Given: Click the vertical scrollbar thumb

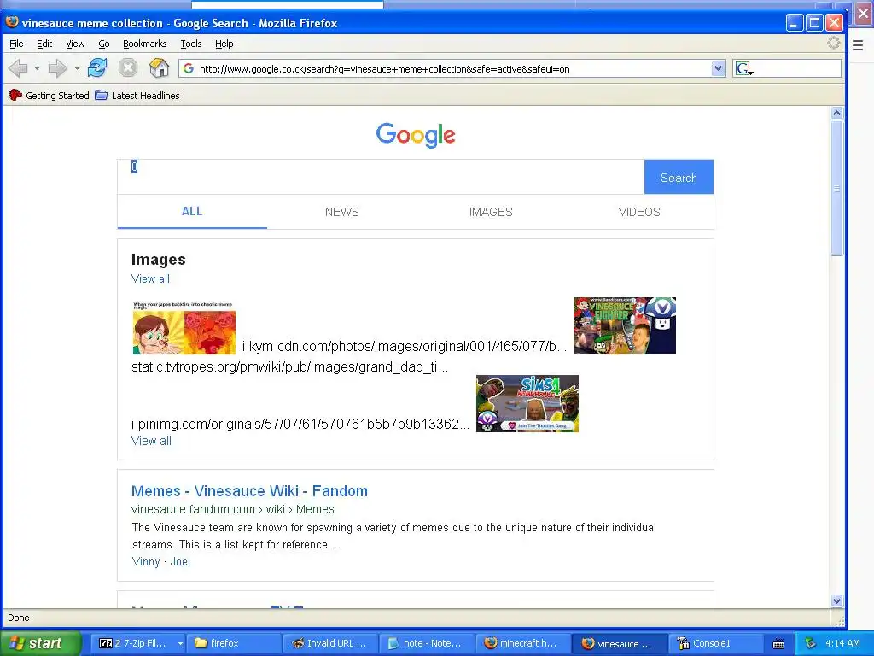Looking at the screenshot, I should pyautogui.click(x=836, y=188).
